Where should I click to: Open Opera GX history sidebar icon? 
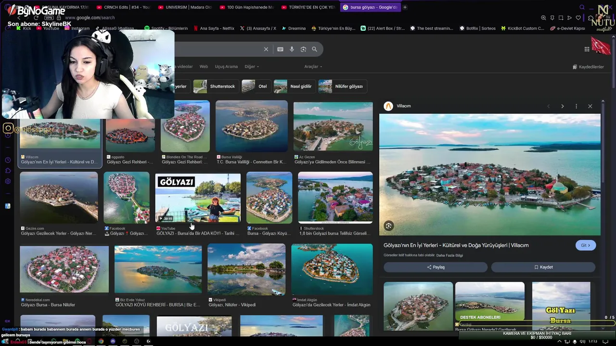[x=8, y=160]
